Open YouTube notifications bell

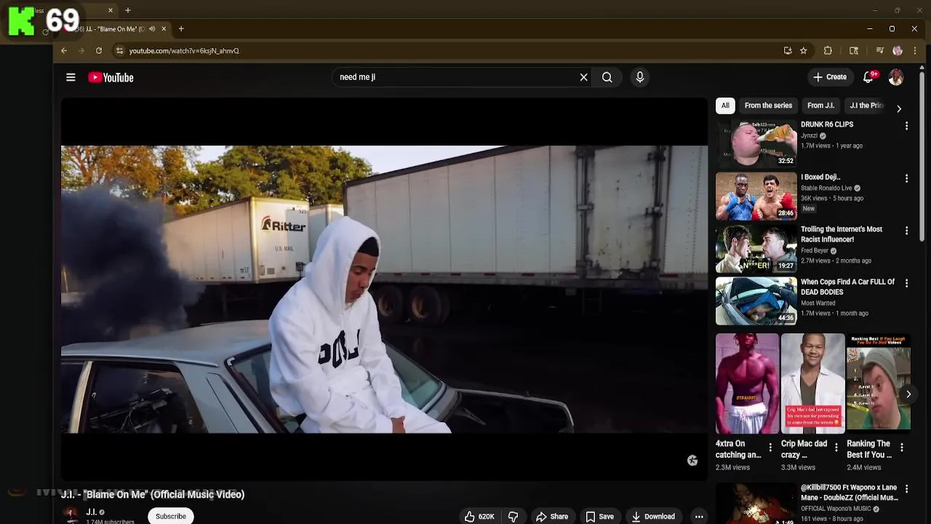868,77
